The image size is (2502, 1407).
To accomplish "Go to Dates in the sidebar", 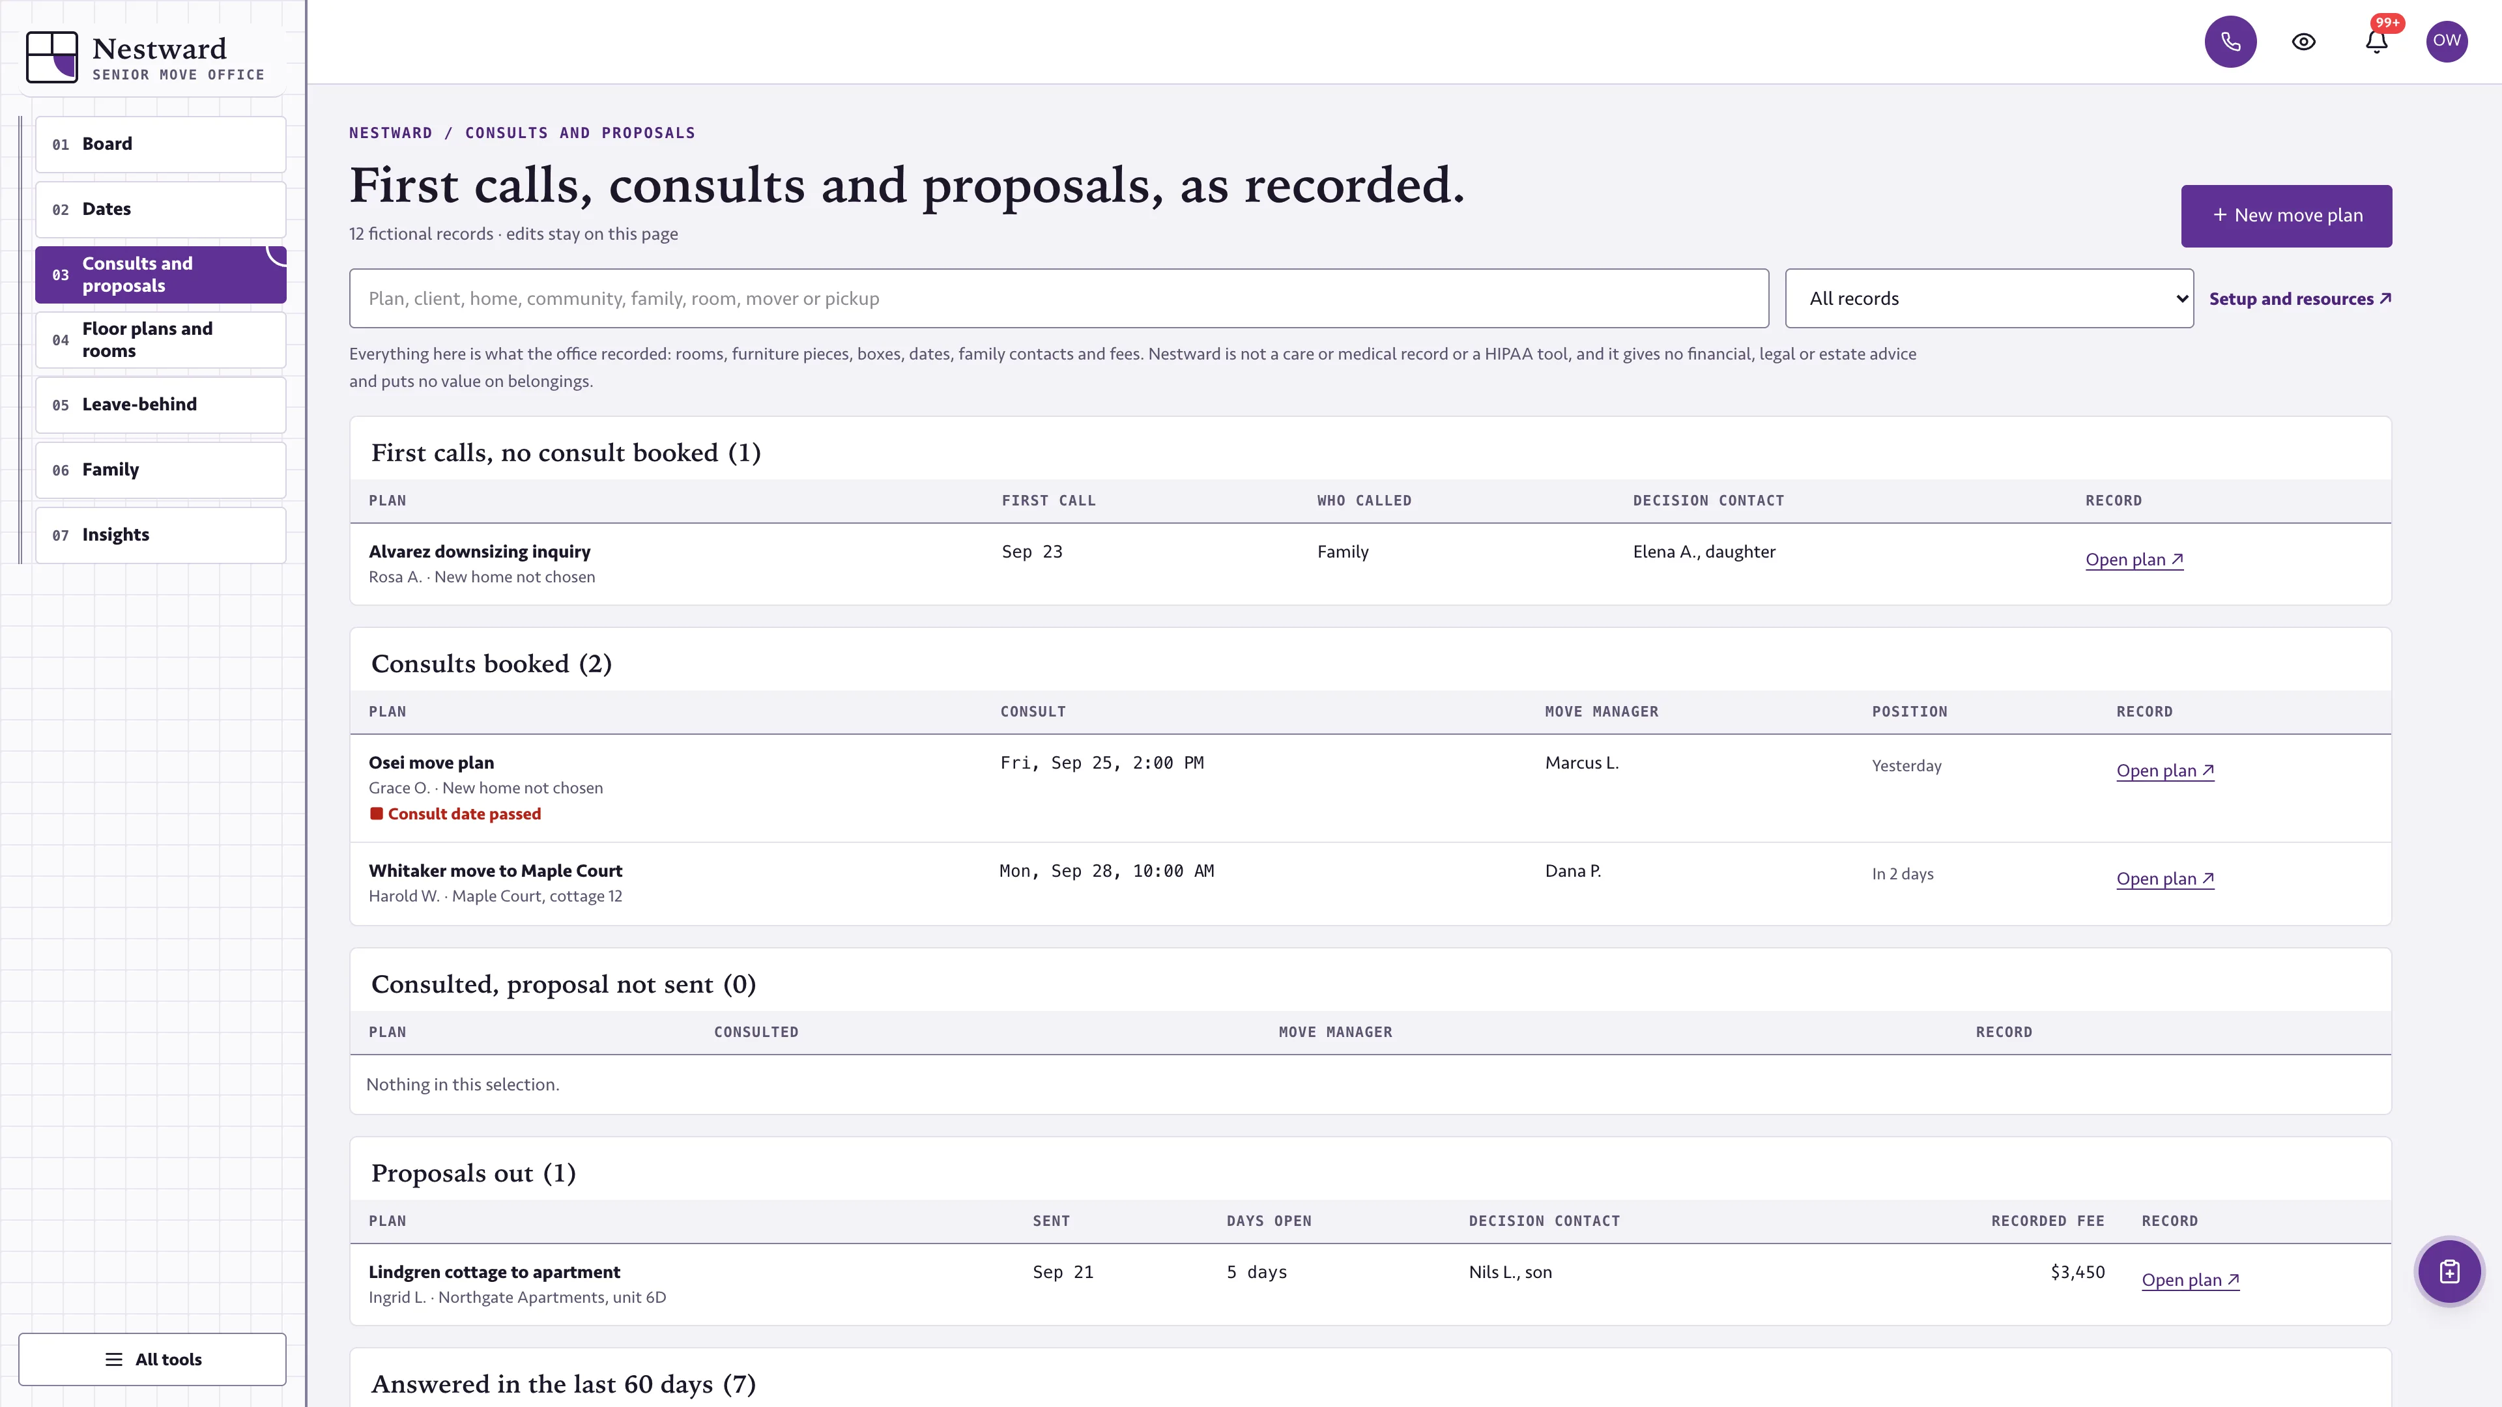I will [161, 208].
